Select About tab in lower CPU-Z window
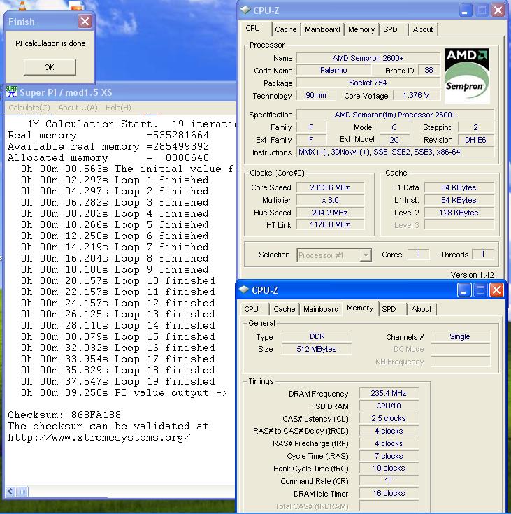The width and height of the screenshot is (511, 514). pyautogui.click(x=422, y=309)
